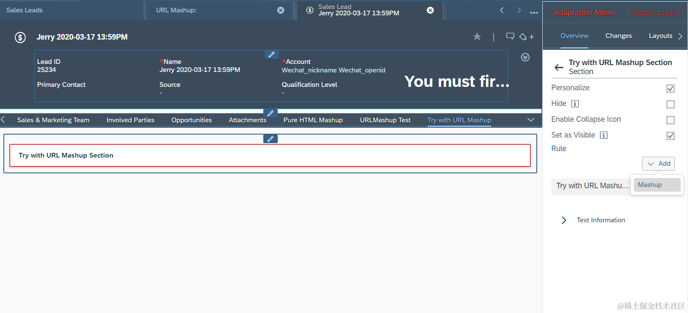
Task: Click the Lead ID value 25234
Action: tap(46, 70)
